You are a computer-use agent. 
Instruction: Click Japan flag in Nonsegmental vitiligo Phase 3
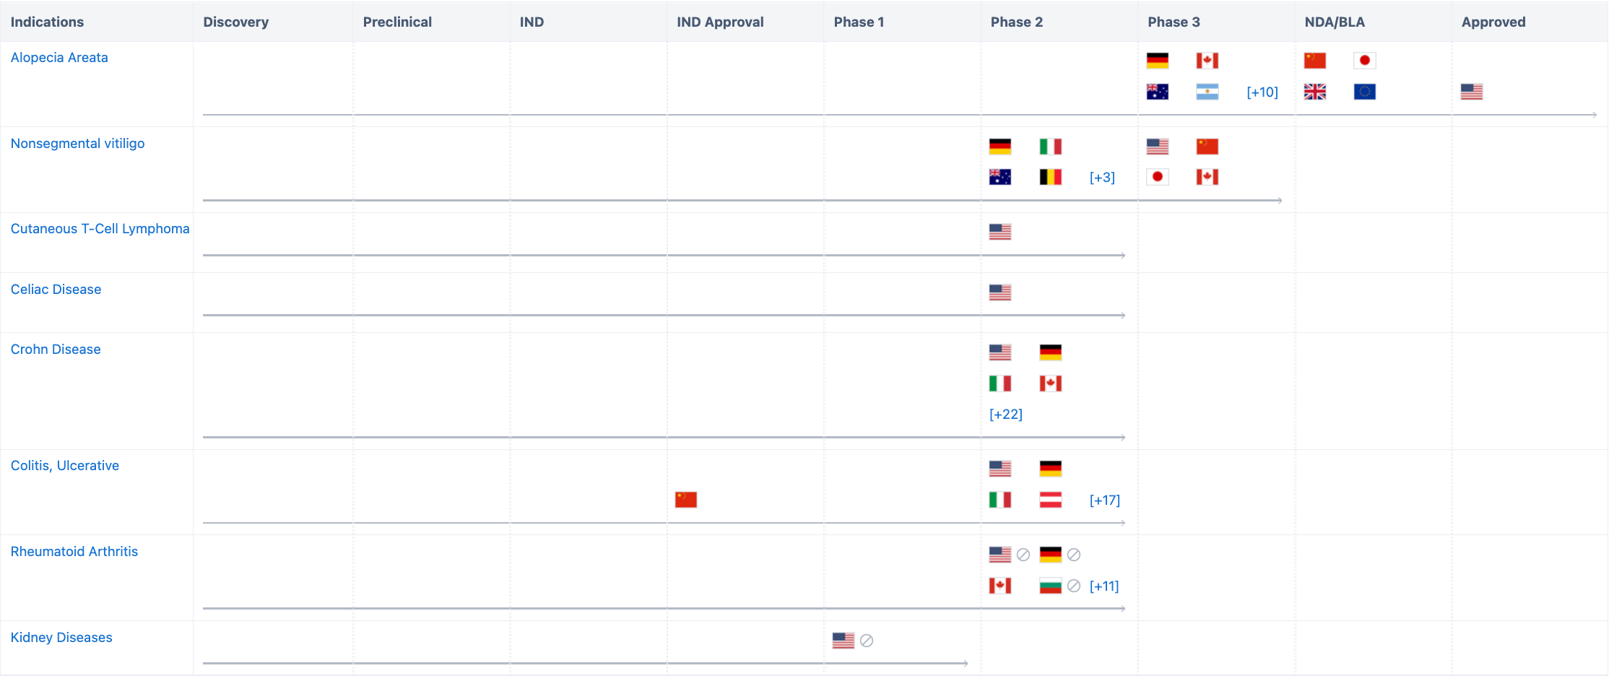(1157, 177)
